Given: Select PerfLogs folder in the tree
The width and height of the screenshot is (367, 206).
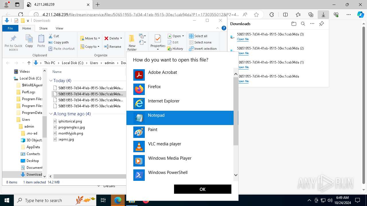Looking at the screenshot, I should point(26,92).
